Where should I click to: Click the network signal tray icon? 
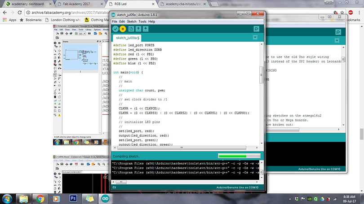pos(335,199)
